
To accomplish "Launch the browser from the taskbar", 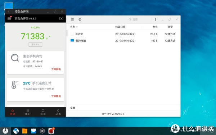I will (16, 131).
